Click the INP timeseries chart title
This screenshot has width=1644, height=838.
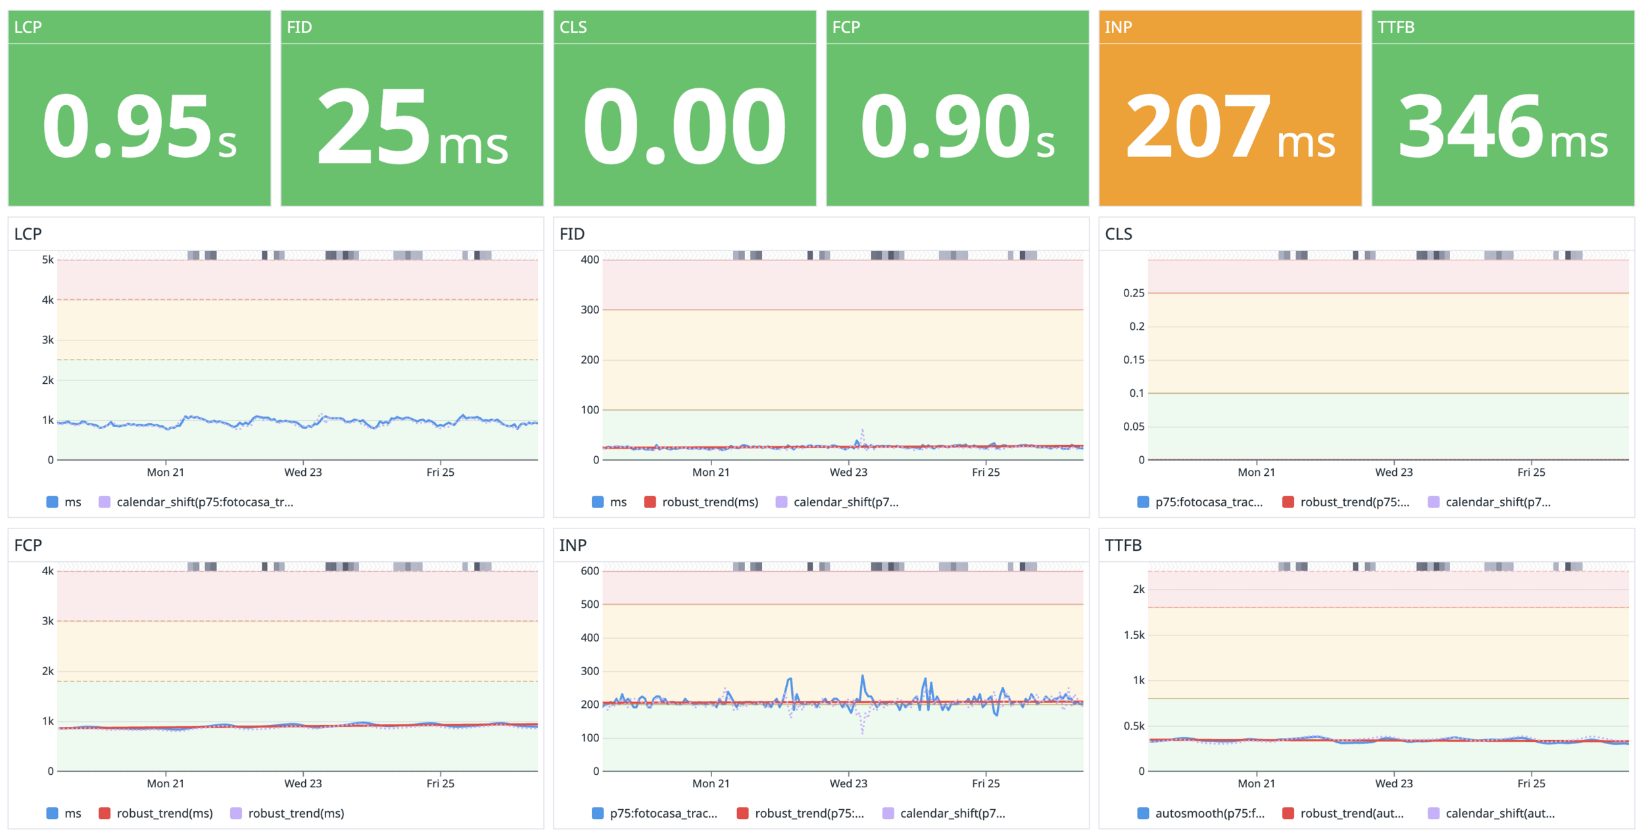tap(573, 546)
